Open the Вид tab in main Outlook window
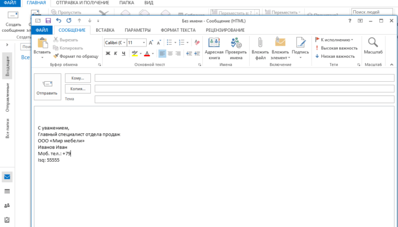The height and width of the screenshot is (227, 398). pyautogui.click(x=149, y=3)
